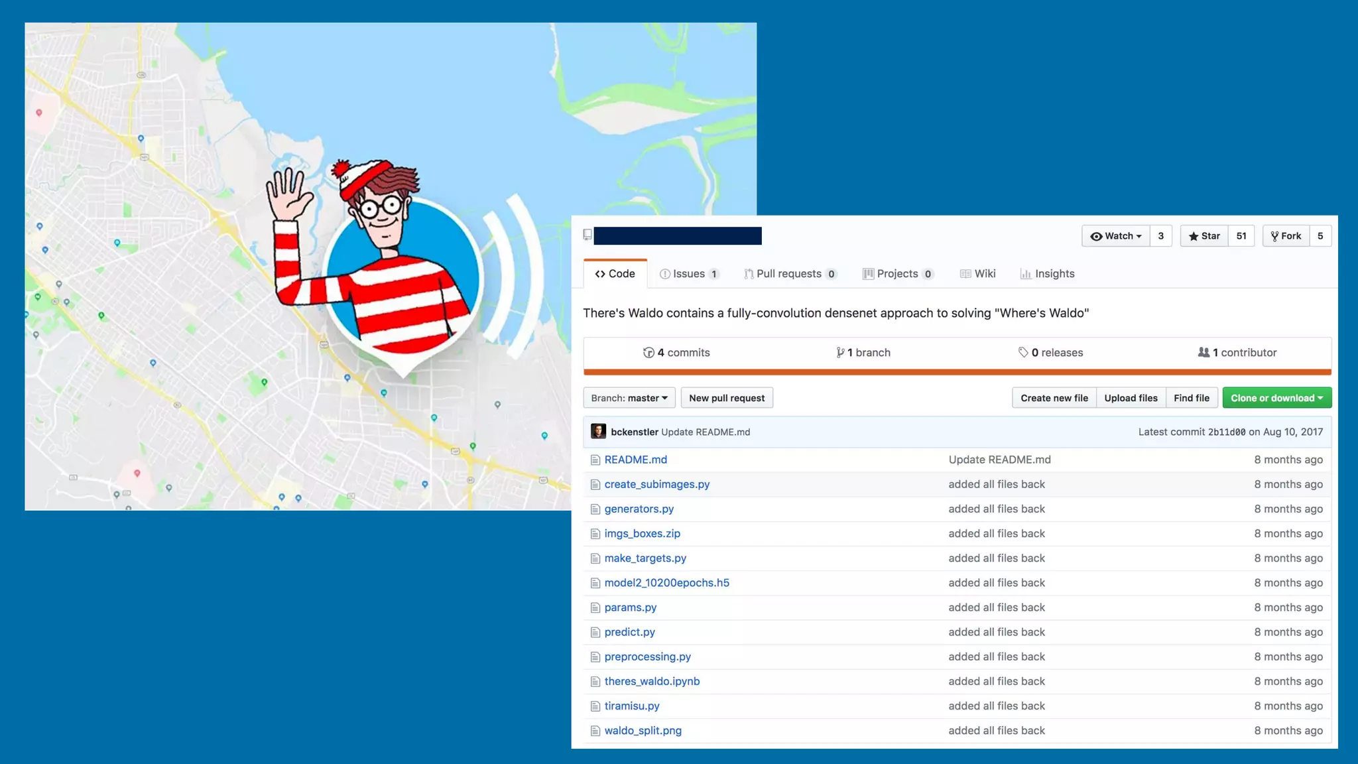Open make_targets.py file
The height and width of the screenshot is (764, 1358).
[645, 558]
